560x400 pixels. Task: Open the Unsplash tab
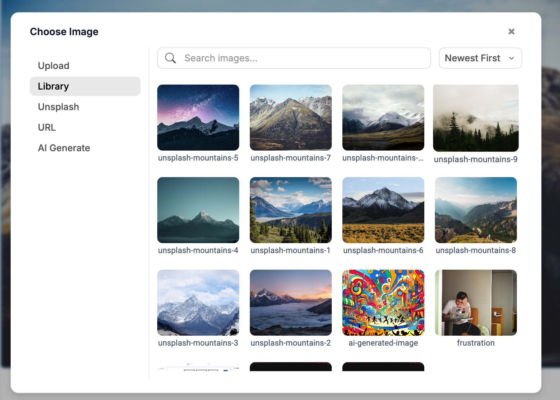pyautogui.click(x=58, y=107)
